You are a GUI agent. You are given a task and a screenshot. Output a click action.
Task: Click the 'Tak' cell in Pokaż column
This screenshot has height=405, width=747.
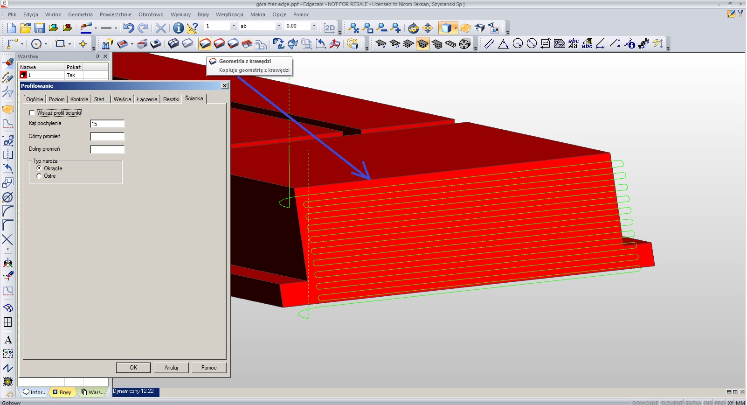click(74, 75)
